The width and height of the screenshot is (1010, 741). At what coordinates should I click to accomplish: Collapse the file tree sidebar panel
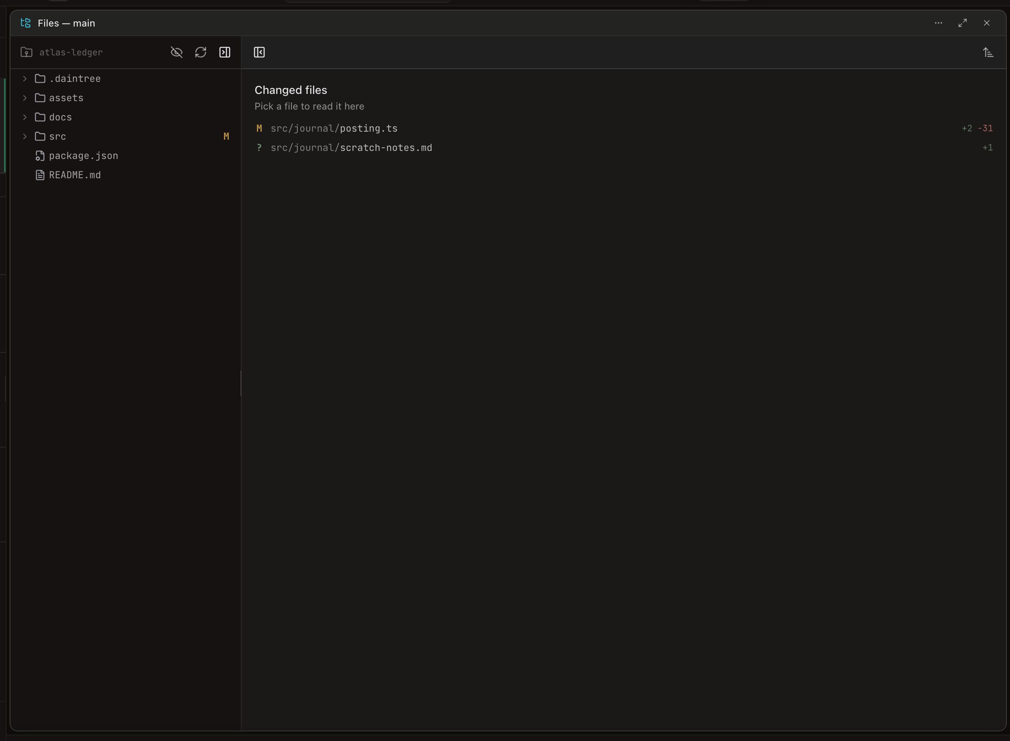225,53
